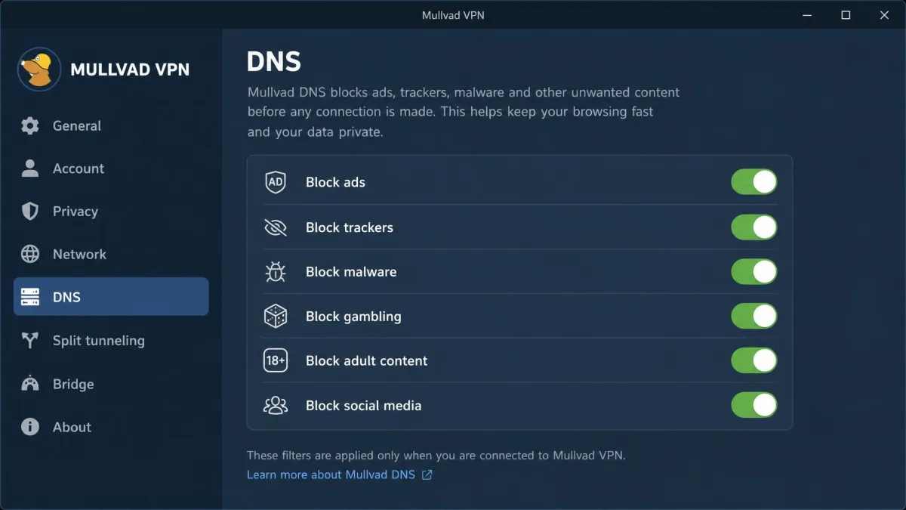Click the Block gambling label
Screen dimensions: 906x510
pyautogui.click(x=353, y=317)
